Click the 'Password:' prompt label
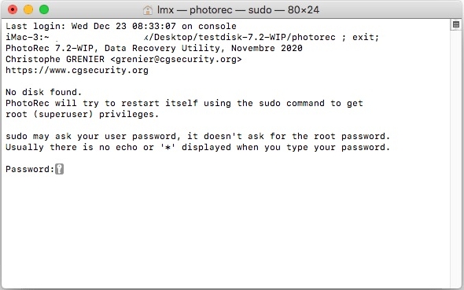This screenshot has width=464, height=290. pyautogui.click(x=30, y=169)
